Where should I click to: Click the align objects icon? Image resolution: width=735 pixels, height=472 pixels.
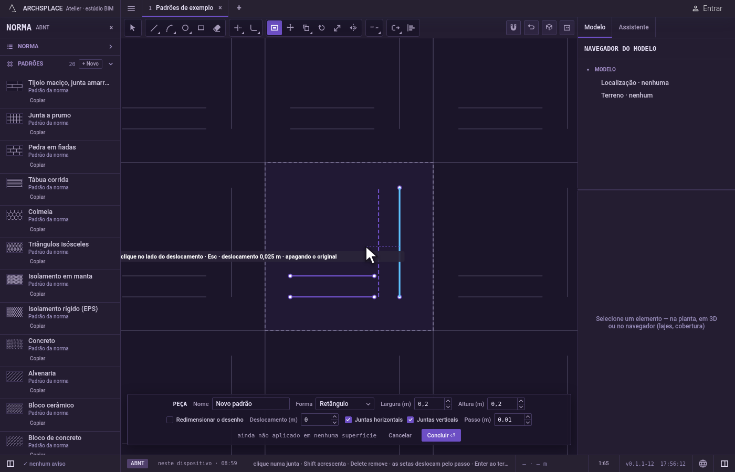[411, 28]
